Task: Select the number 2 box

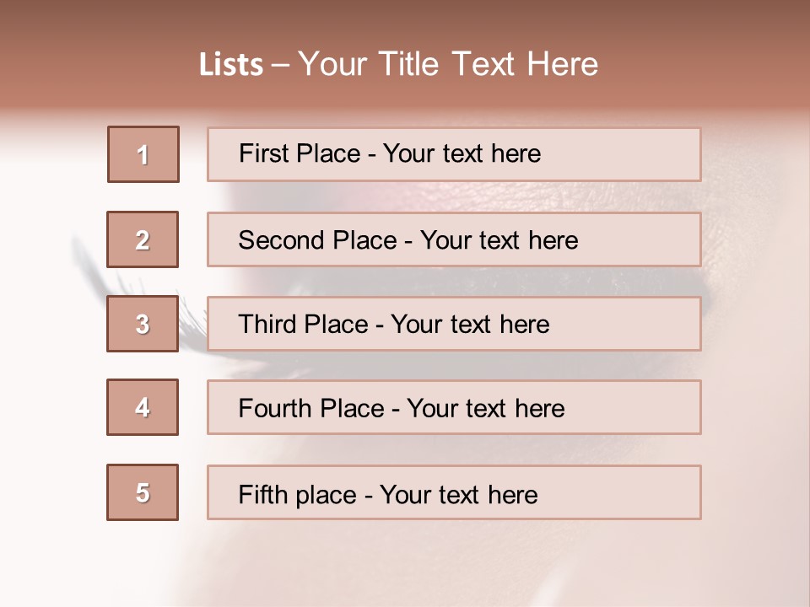Action: tap(143, 239)
